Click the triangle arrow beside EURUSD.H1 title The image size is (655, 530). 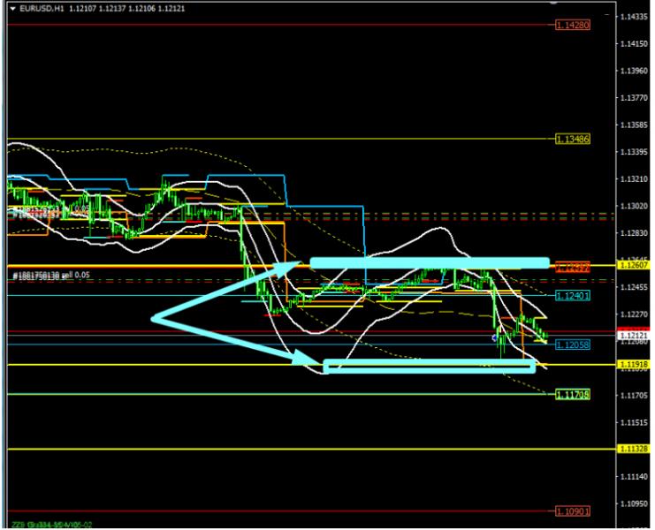[x=11, y=8]
